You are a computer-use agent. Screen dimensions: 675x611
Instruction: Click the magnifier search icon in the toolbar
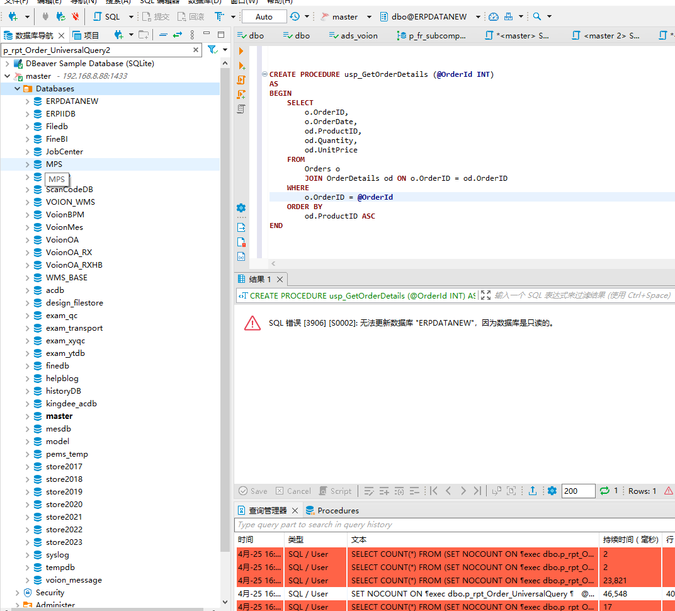tap(537, 16)
